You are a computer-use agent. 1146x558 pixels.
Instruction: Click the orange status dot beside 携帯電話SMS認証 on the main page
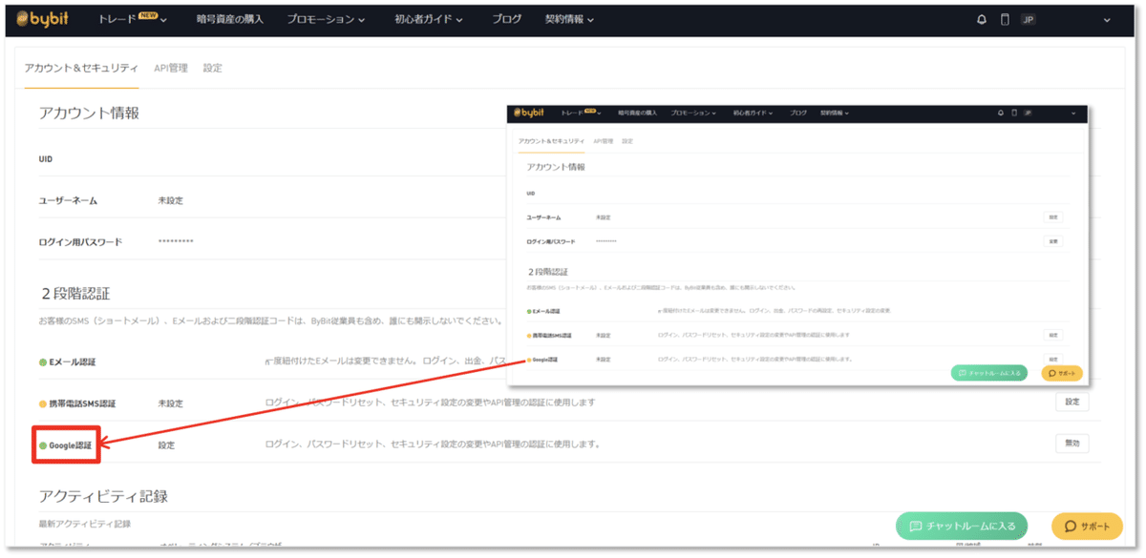point(42,403)
